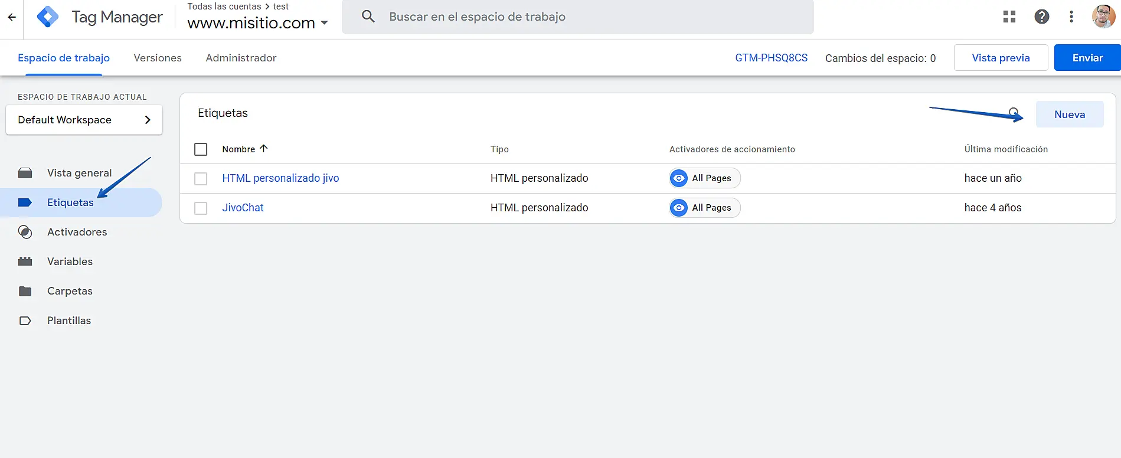The width and height of the screenshot is (1121, 458).
Task: Open the three-dot more options menu
Action: click(1071, 17)
